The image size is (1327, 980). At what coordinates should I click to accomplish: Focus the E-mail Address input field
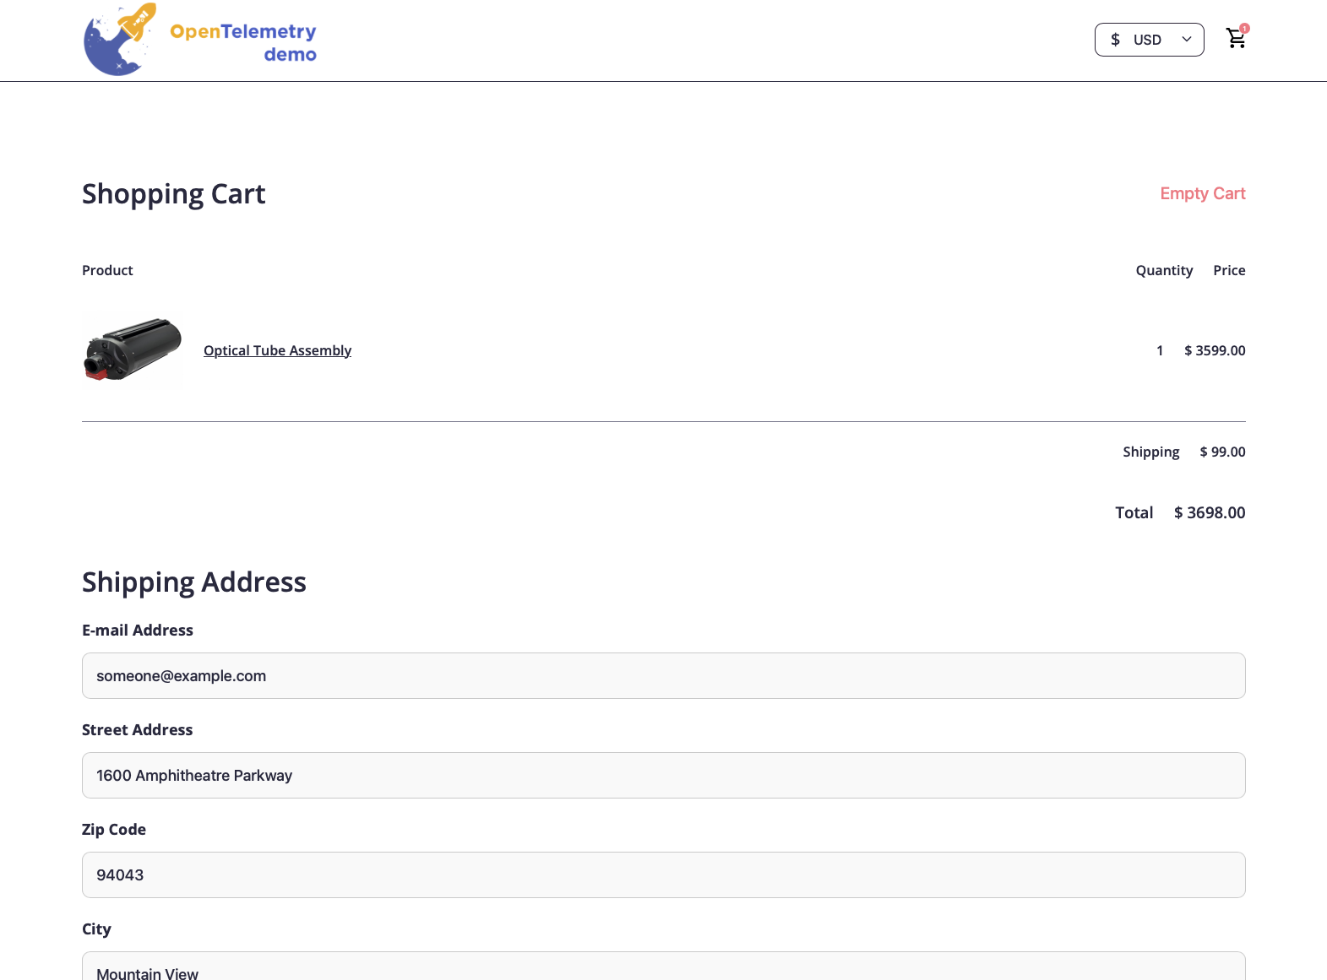[x=663, y=675]
